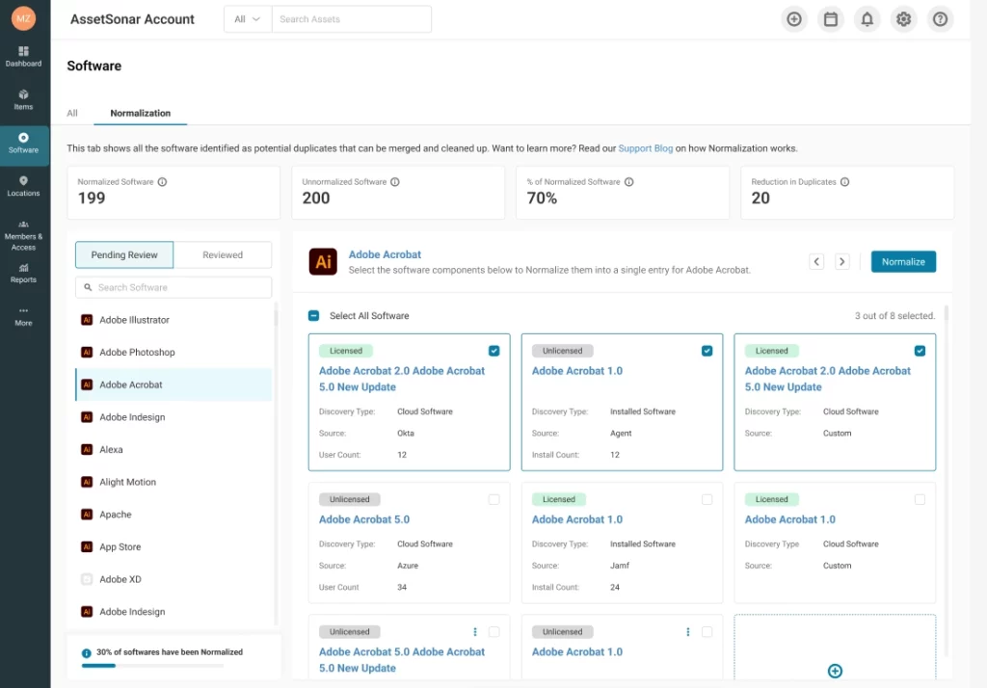
Task: Open the All search filter dropdown
Action: pos(248,19)
